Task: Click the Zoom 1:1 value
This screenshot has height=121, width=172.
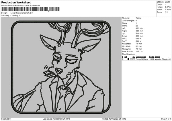Action: point(167,12)
